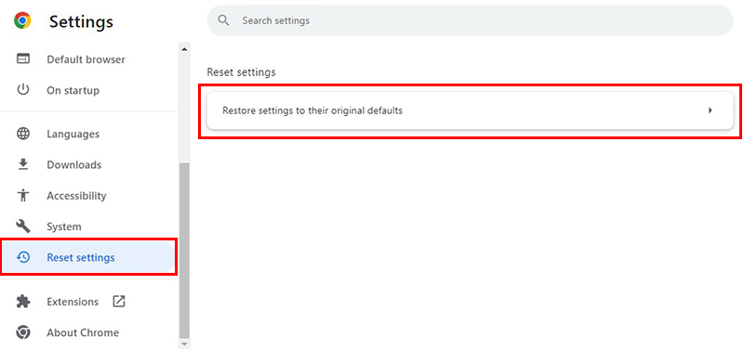Focus the Search settings field

(x=471, y=20)
